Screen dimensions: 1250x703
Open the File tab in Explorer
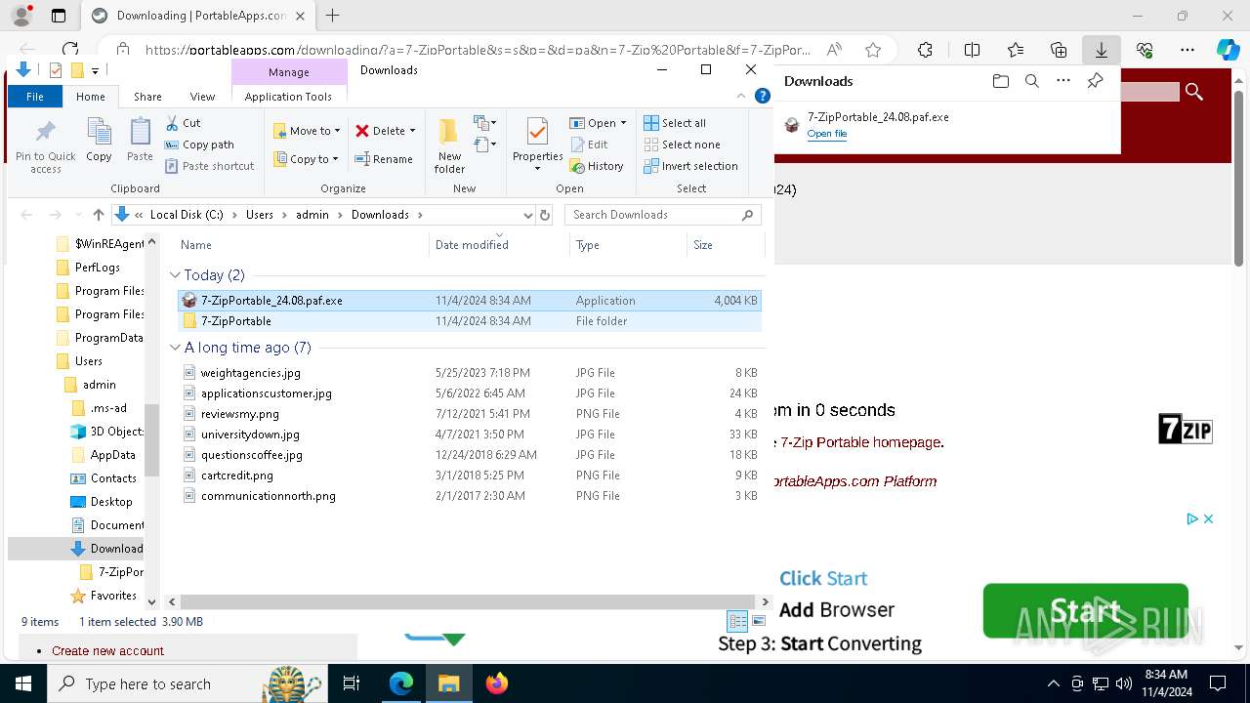click(35, 97)
